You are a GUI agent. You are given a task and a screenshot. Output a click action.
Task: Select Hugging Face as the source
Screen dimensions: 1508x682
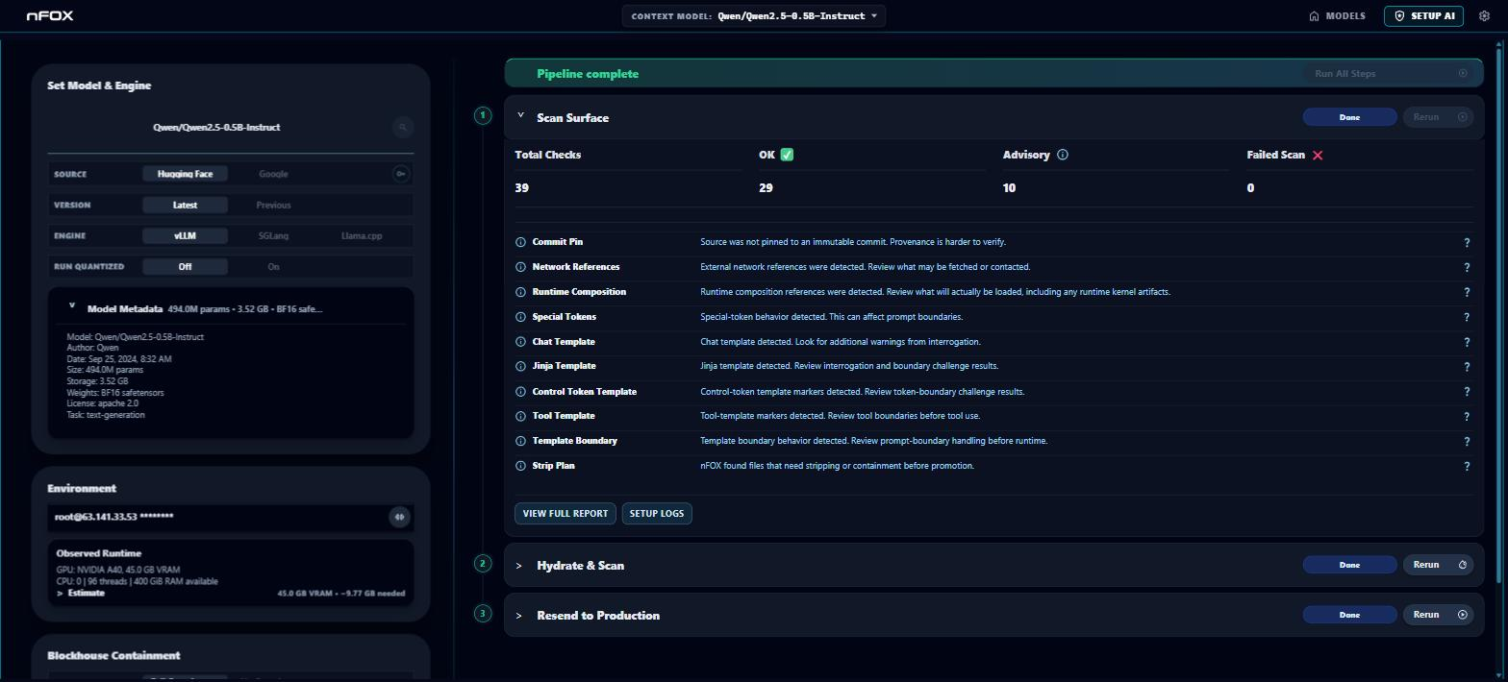(x=185, y=174)
